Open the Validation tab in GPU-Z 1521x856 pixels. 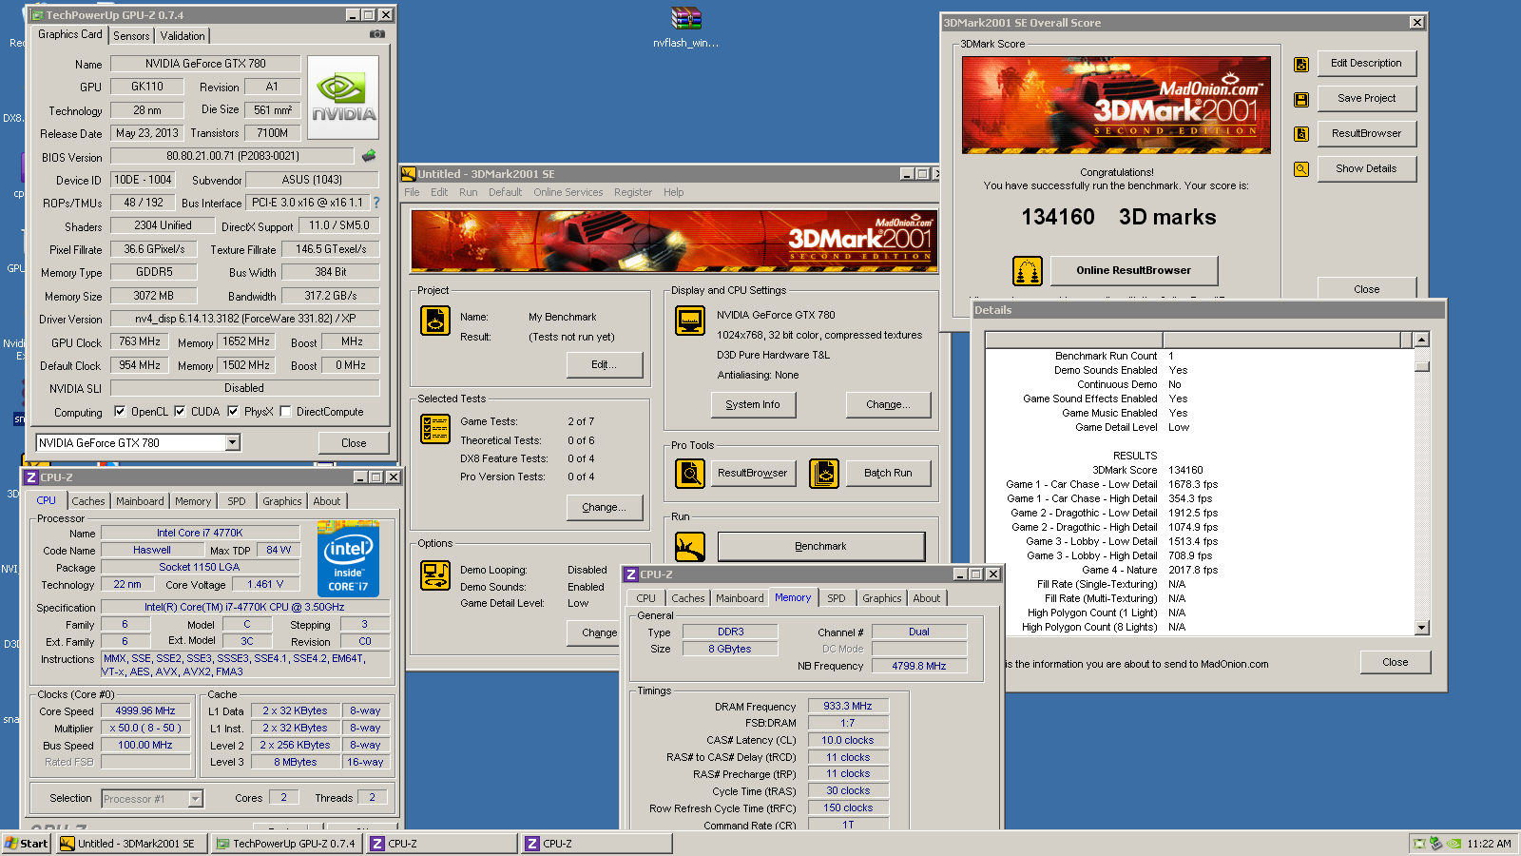click(183, 36)
